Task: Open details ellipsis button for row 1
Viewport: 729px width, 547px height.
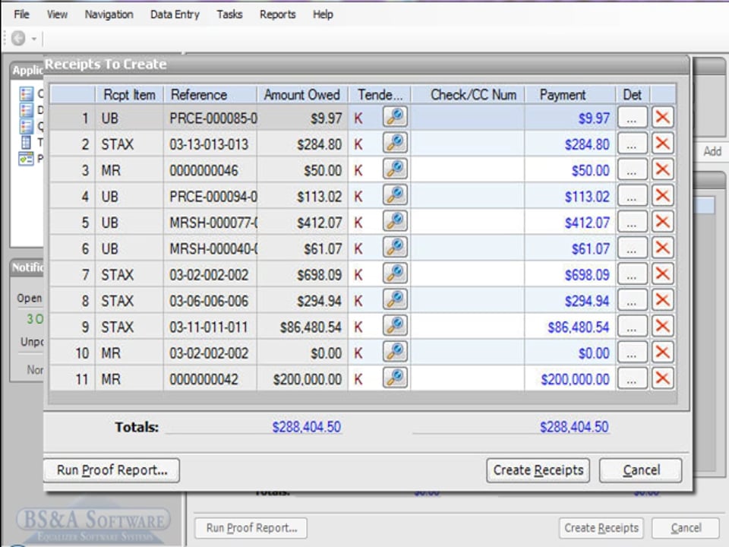Action: (x=632, y=119)
